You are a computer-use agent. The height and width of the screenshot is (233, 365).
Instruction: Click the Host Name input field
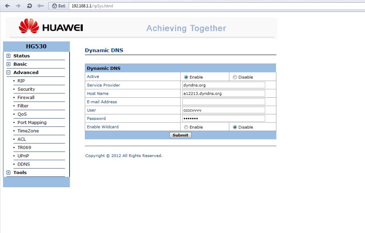click(224, 93)
